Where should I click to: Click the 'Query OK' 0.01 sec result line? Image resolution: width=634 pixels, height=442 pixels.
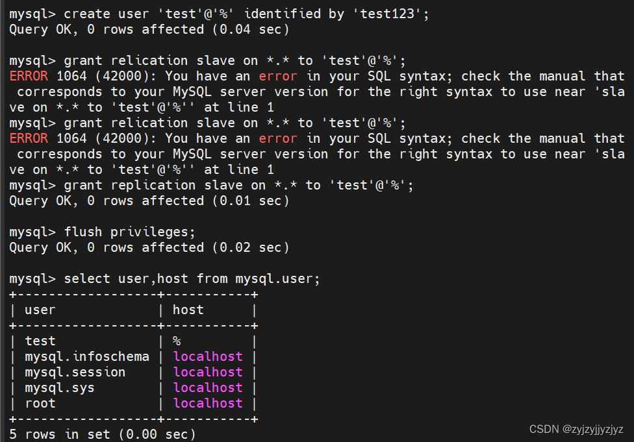(149, 201)
